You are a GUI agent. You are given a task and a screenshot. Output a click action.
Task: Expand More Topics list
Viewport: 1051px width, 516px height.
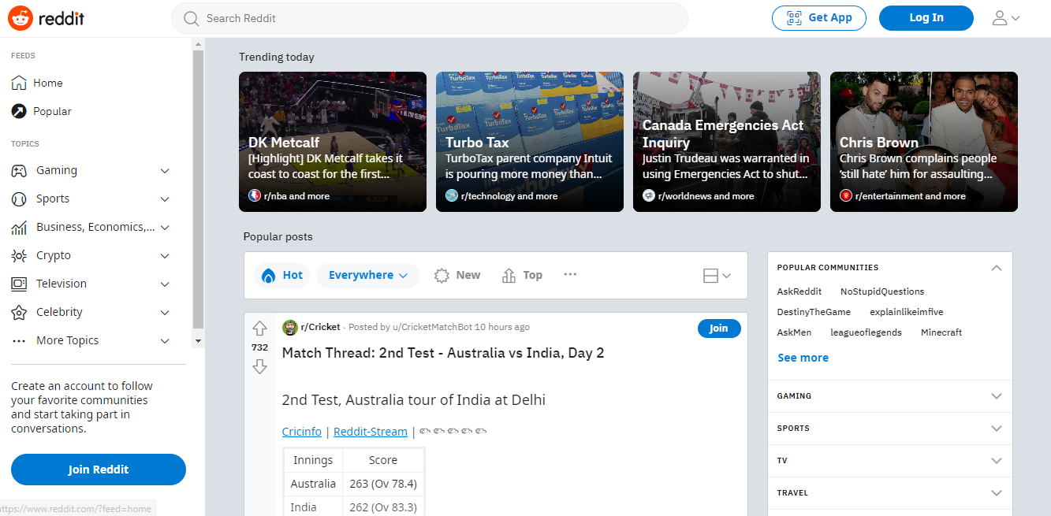(x=165, y=340)
